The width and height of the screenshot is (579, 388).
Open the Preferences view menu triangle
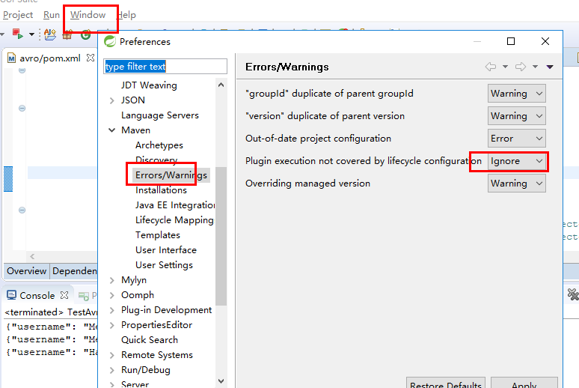point(550,67)
